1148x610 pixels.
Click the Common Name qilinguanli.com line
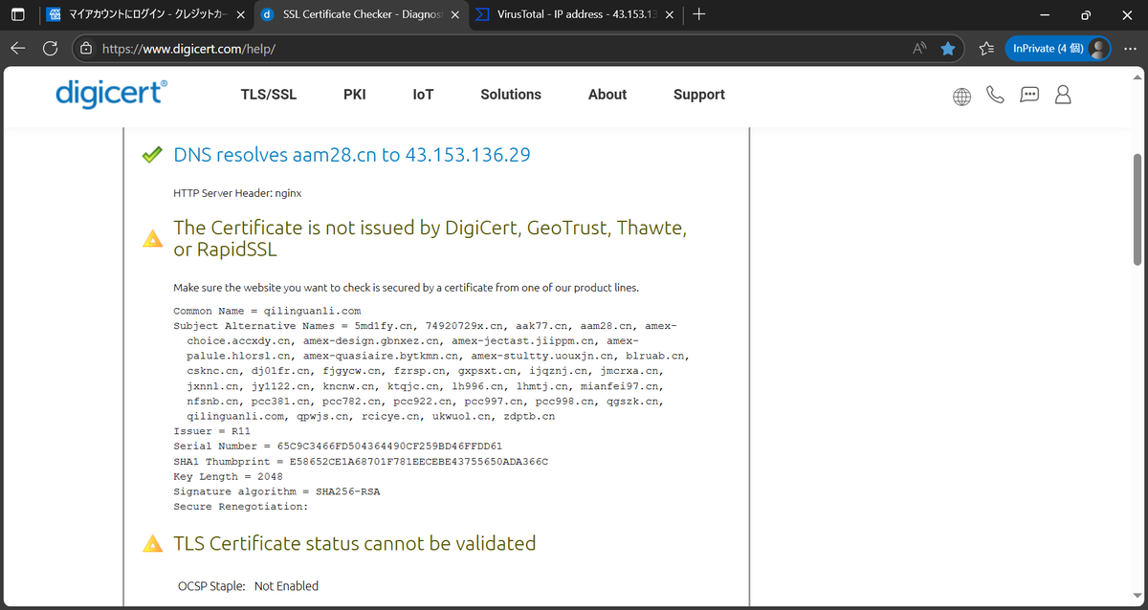click(267, 311)
